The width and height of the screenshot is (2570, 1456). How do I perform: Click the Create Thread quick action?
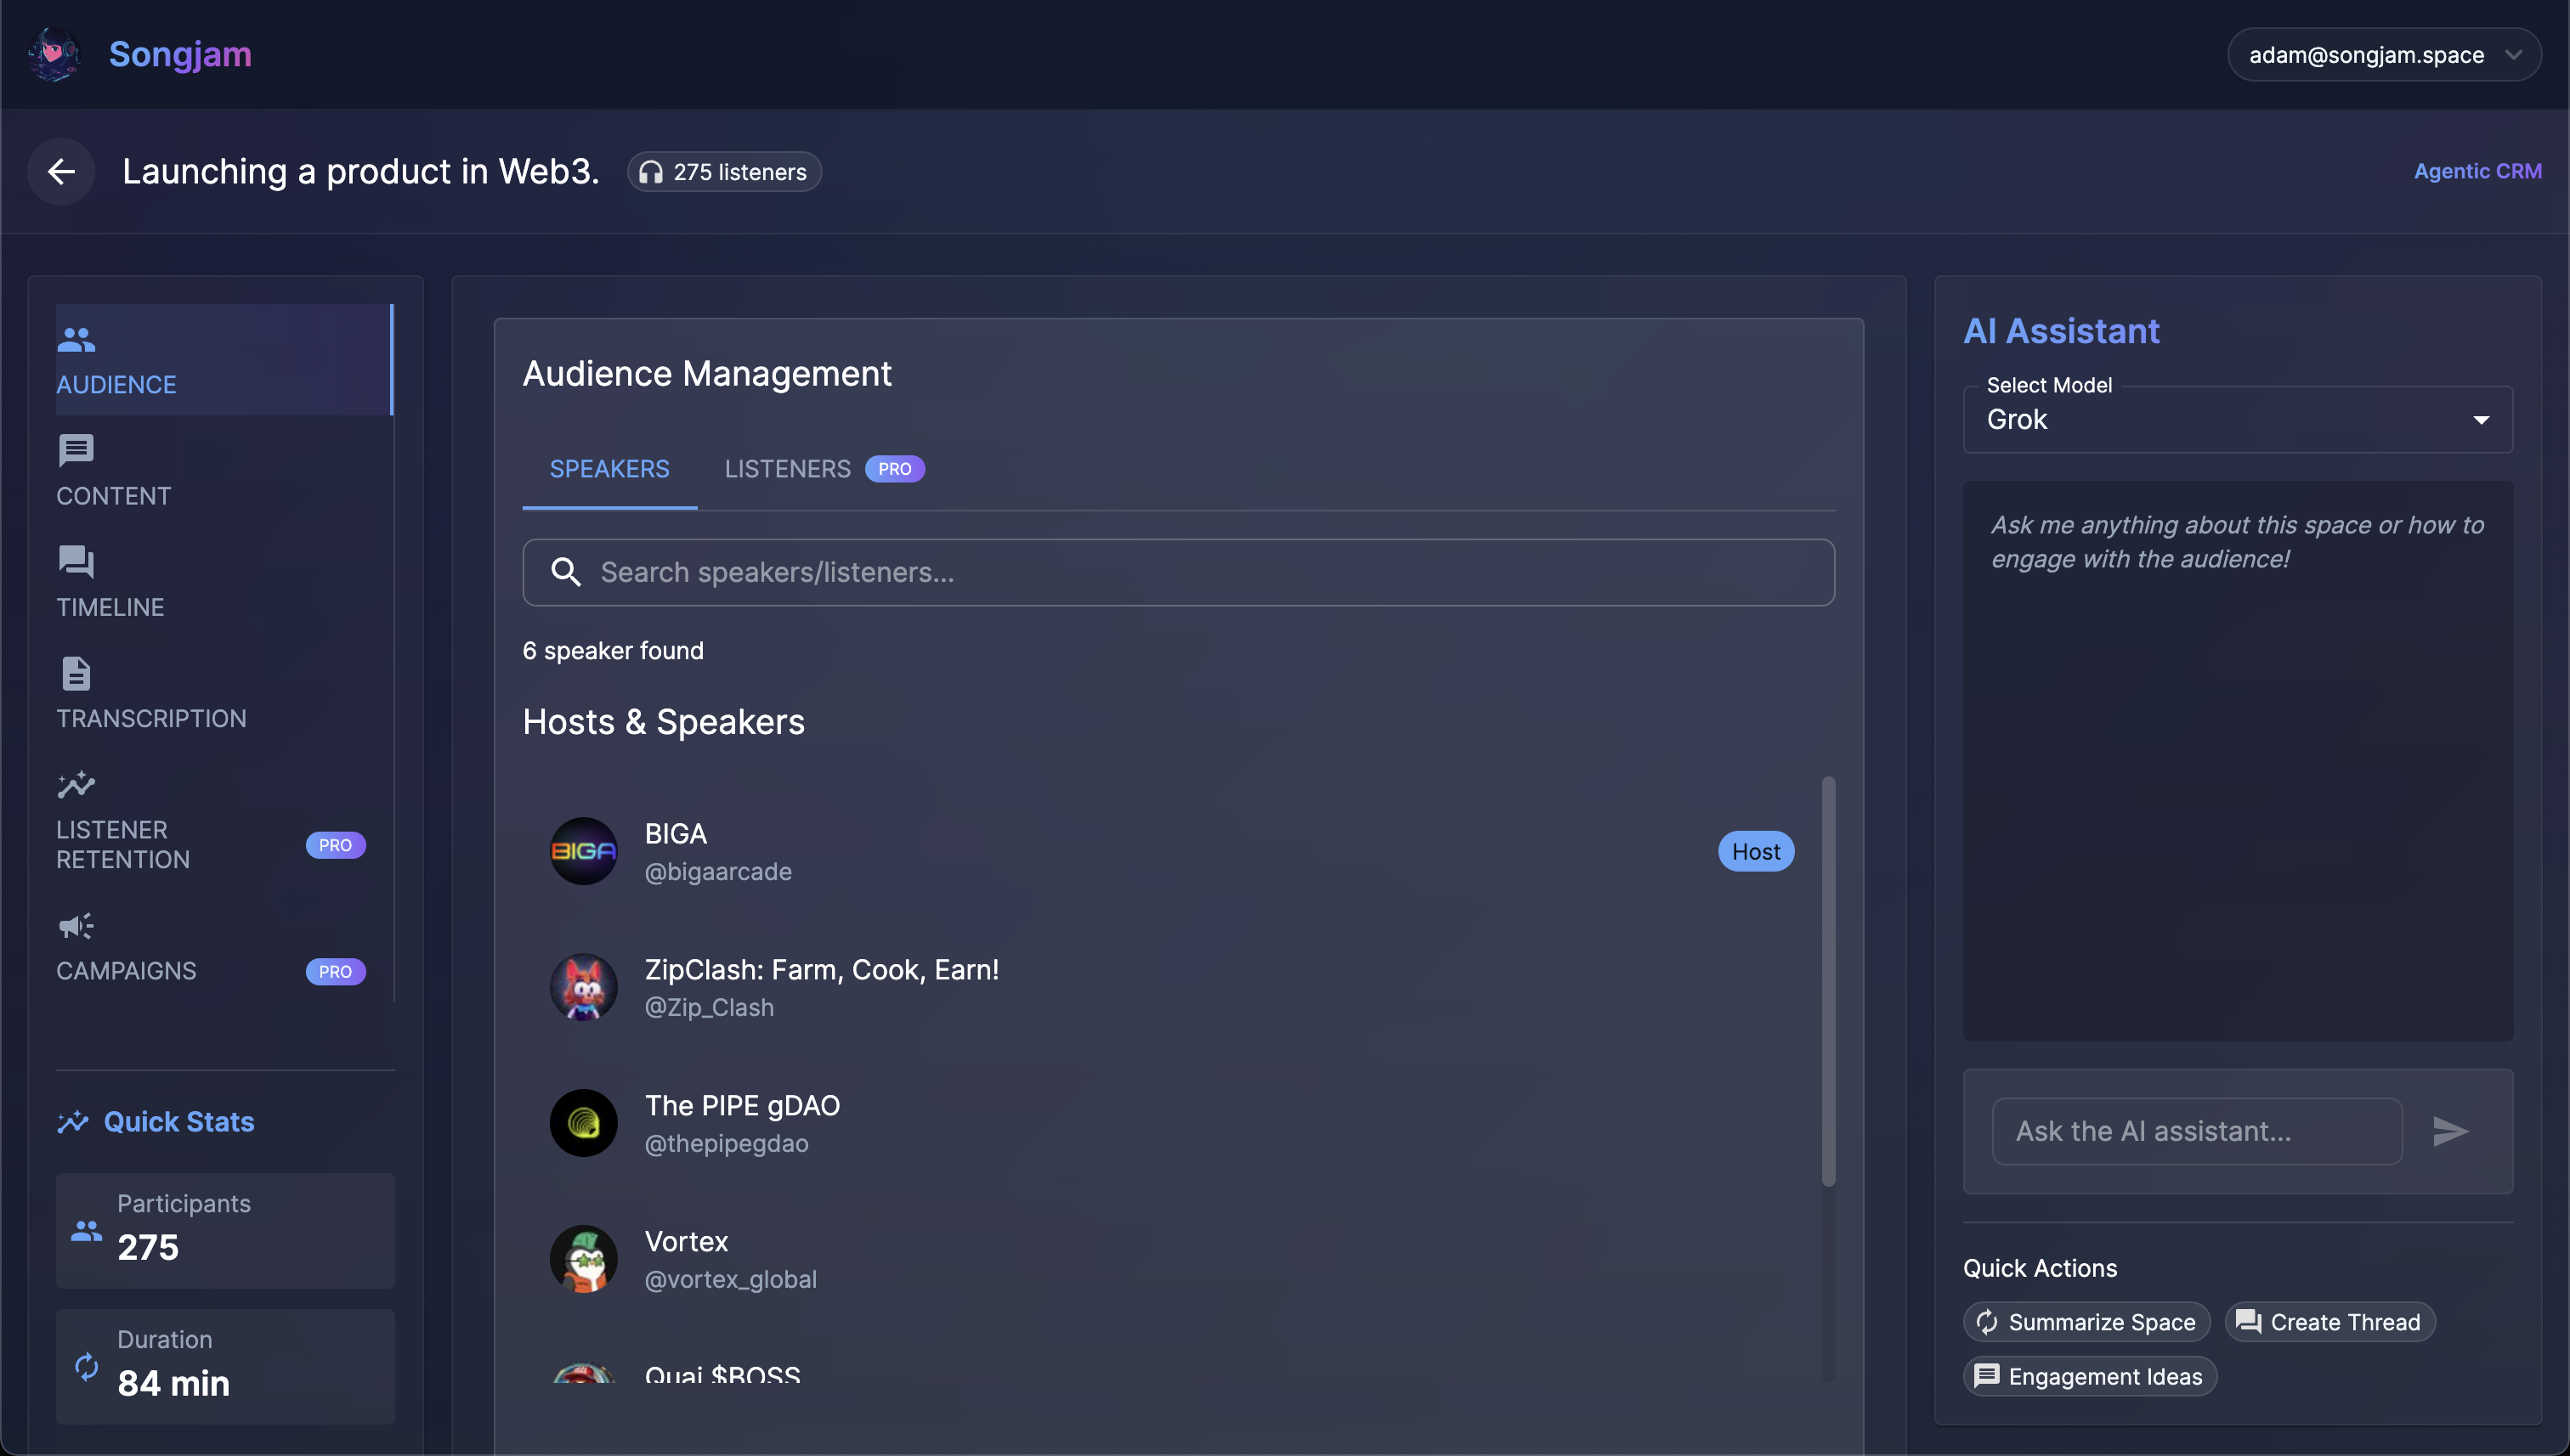click(2329, 1322)
